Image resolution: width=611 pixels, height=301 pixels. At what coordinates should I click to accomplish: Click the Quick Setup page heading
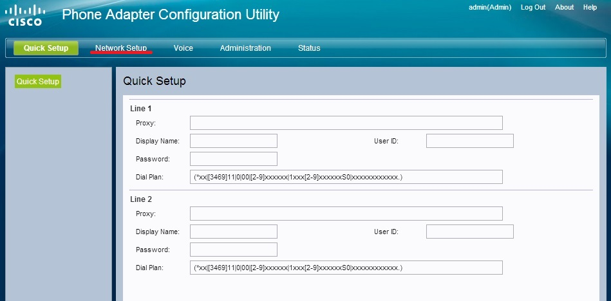[155, 82]
